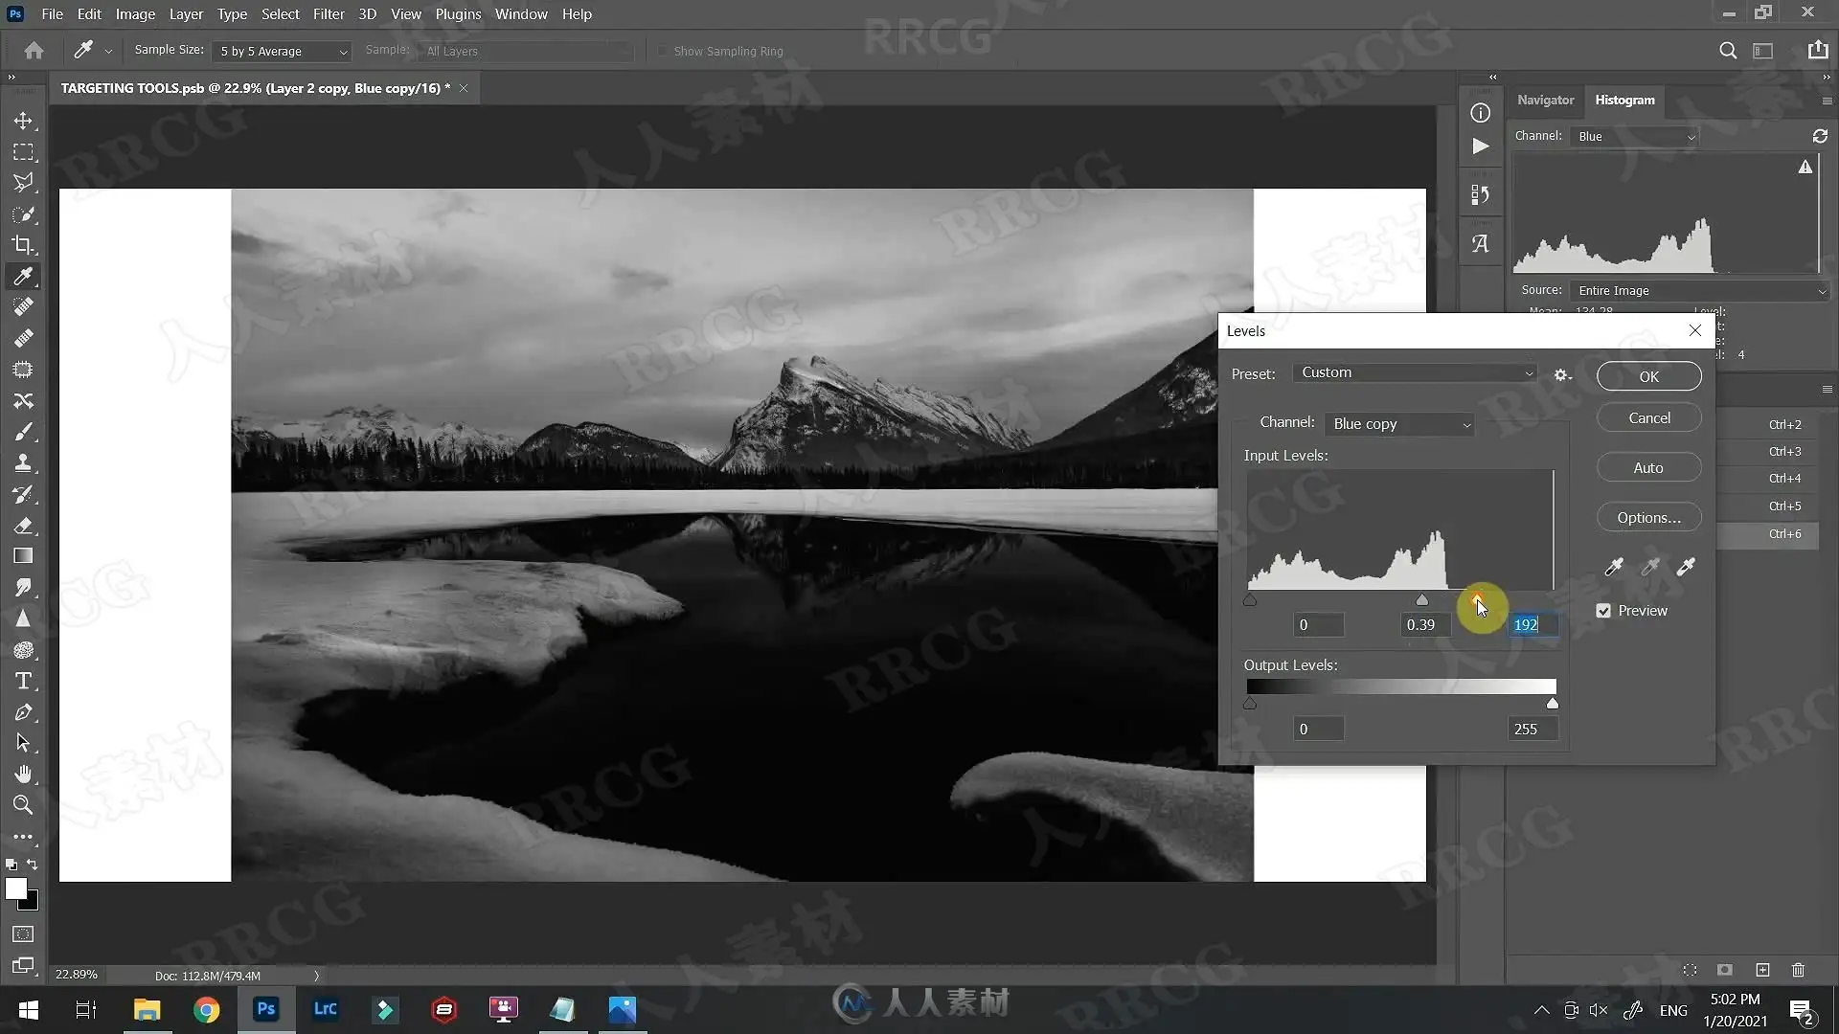
Task: Click the Home icon in options bar
Action: (x=34, y=51)
